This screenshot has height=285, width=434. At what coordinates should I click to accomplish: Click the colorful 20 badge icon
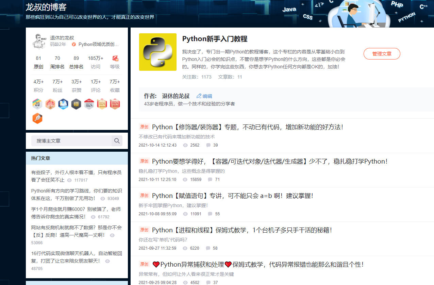(37, 104)
